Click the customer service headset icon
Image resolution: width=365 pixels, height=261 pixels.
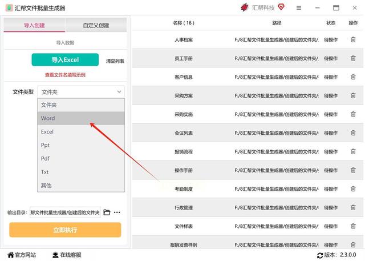tap(55, 255)
